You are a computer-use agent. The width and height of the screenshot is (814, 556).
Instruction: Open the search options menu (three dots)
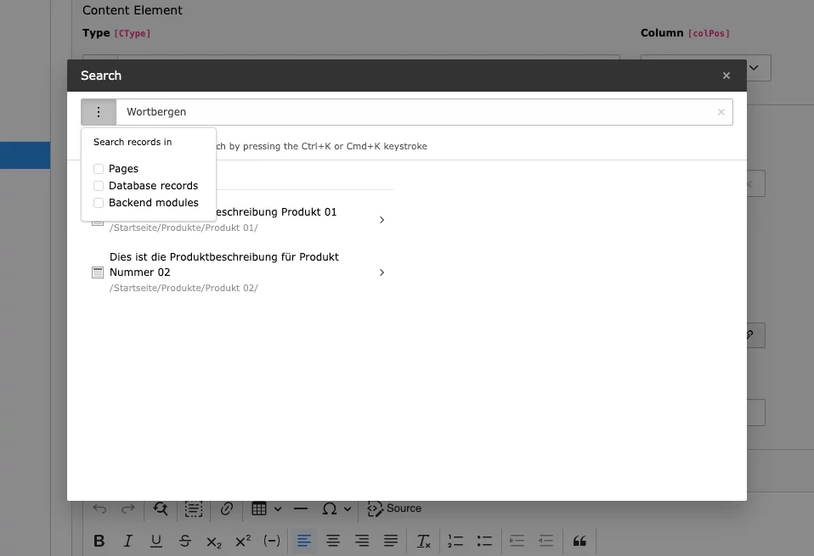coord(99,112)
